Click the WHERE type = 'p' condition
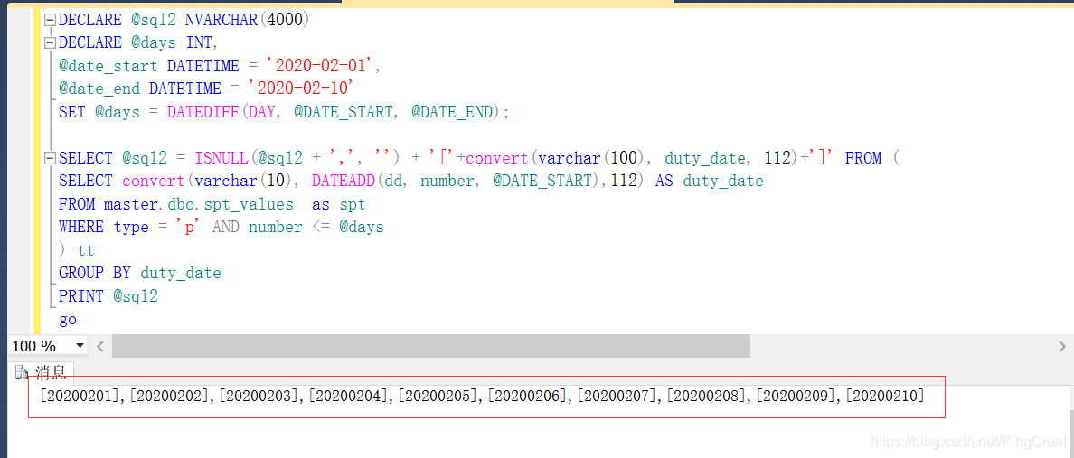This screenshot has width=1074, height=458. click(x=131, y=228)
